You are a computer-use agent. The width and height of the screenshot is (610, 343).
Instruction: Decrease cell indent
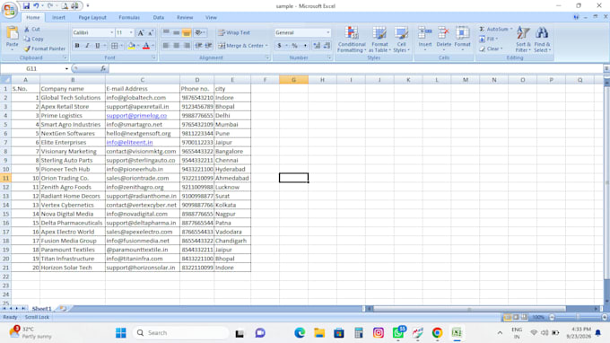198,46
